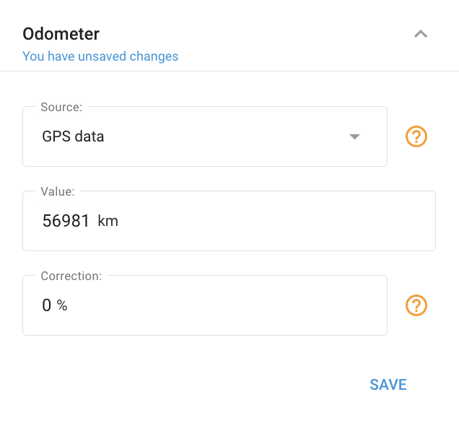Open help for the Source field
459x423 pixels.
pyautogui.click(x=416, y=136)
